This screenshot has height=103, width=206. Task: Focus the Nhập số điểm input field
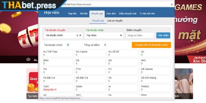[x=140, y=35]
